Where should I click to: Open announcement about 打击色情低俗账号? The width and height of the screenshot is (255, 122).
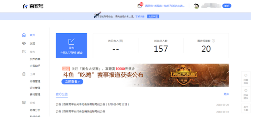[81, 112]
